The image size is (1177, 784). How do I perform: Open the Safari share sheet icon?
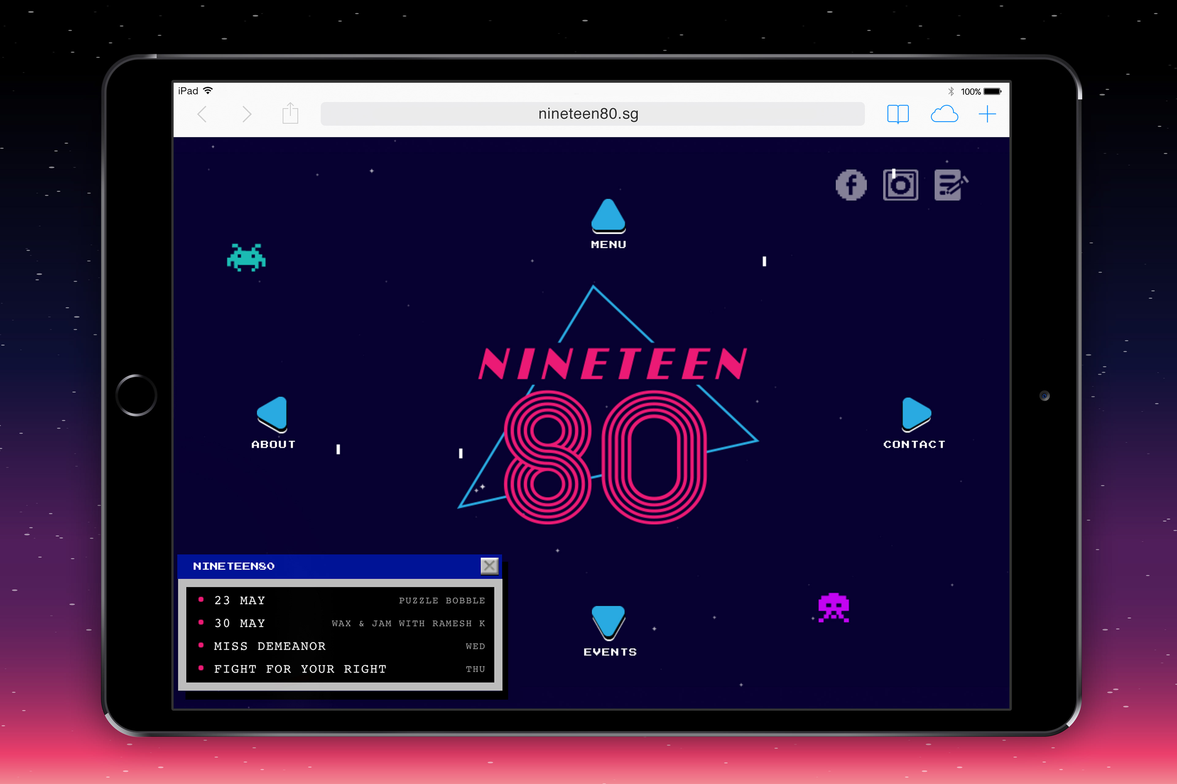pyautogui.click(x=290, y=113)
